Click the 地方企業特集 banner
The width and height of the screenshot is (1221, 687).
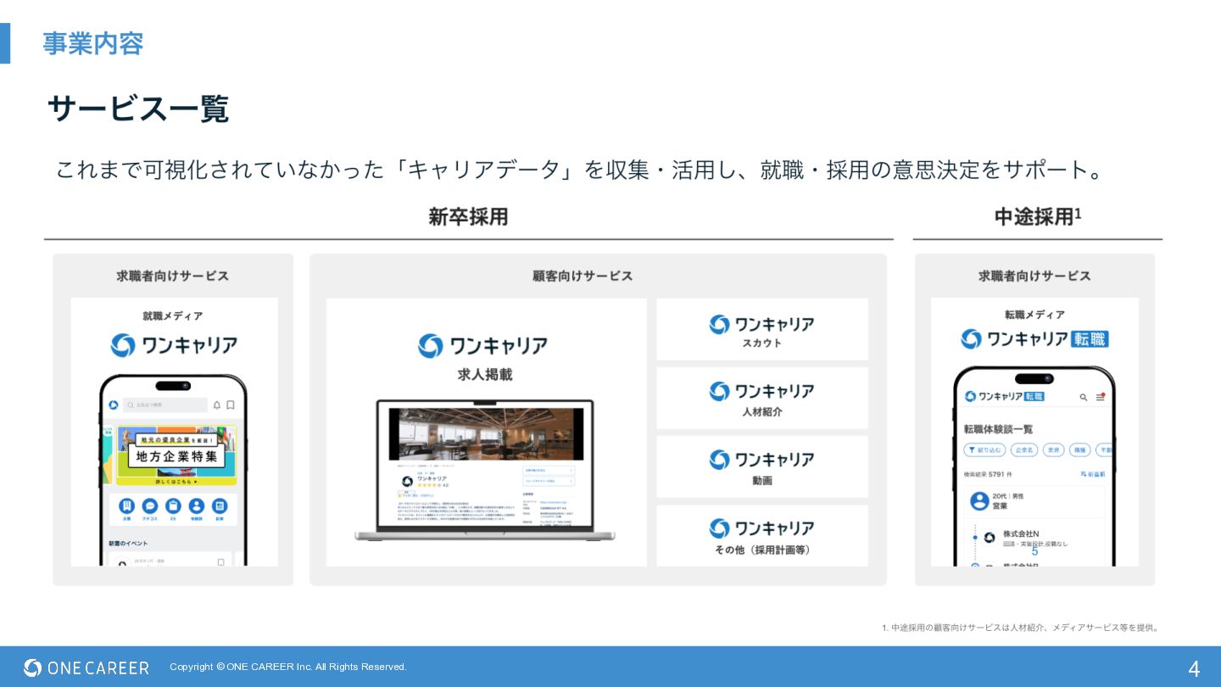pos(176,455)
